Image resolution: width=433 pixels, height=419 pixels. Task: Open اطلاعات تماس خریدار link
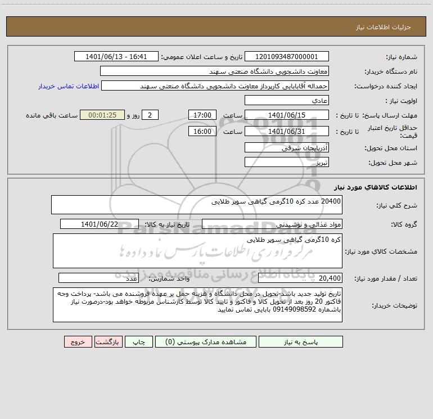click(69, 86)
